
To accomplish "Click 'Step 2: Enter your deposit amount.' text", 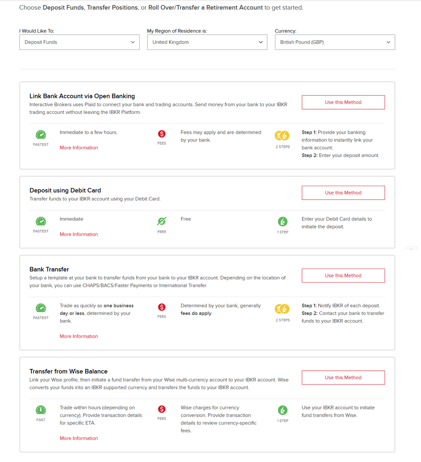I will [x=340, y=156].
